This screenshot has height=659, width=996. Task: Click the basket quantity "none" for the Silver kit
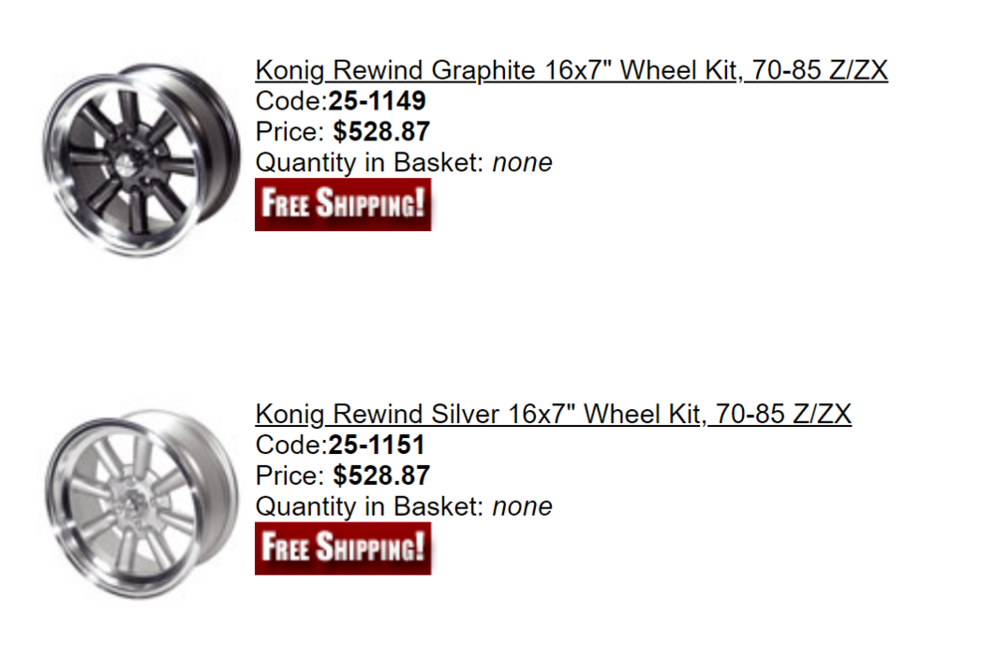point(522,508)
